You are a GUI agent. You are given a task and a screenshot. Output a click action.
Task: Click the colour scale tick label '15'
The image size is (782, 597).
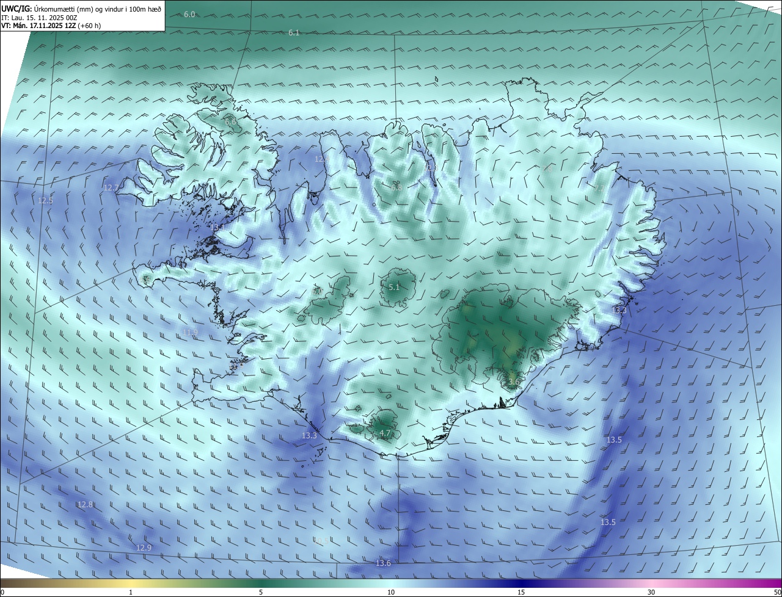[x=521, y=592]
